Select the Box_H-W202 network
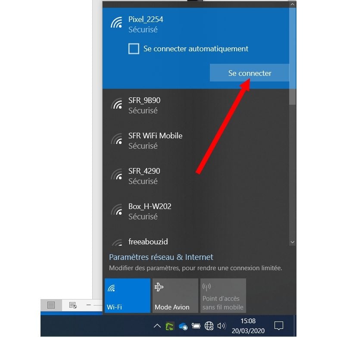This screenshot has height=337, width=337. coord(196,212)
